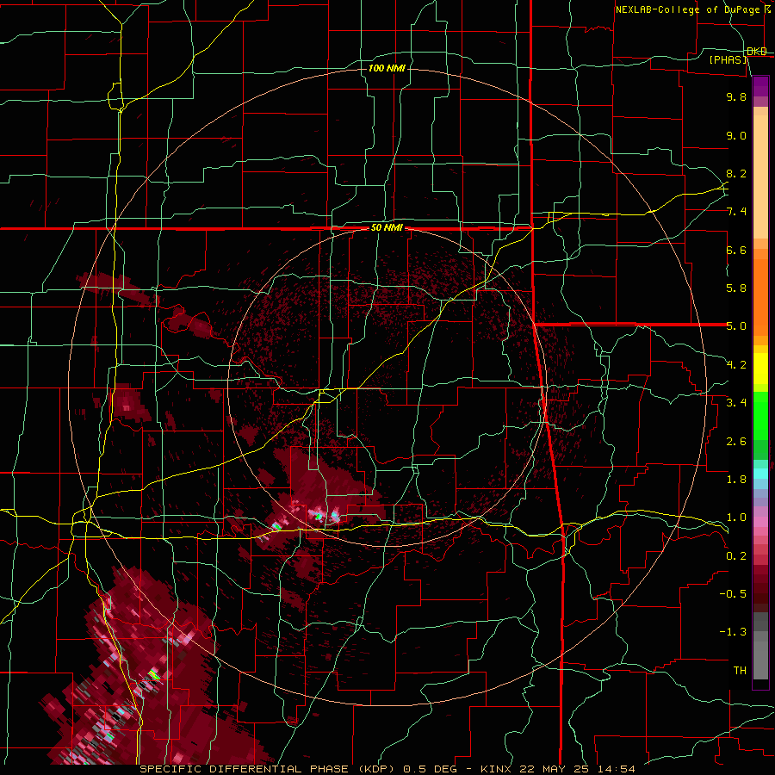The image size is (775, 775).
Task: Click the 5.0 value on the color scale
Action: tap(736, 326)
